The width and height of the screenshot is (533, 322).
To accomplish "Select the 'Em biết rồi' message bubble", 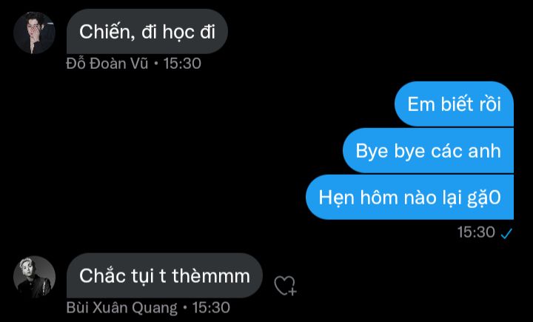I will tap(454, 104).
